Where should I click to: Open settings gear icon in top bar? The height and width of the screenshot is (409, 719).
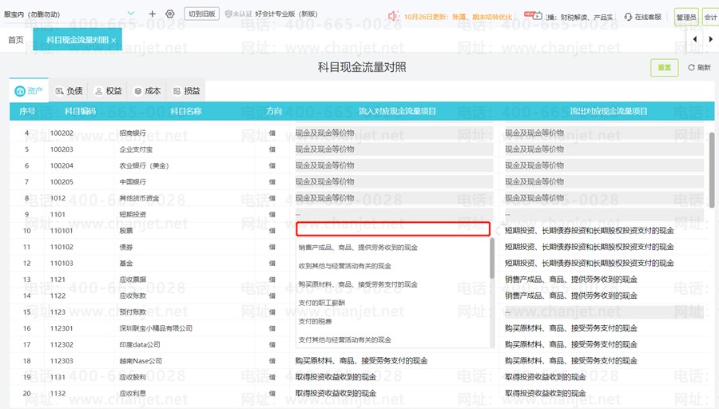coord(170,14)
